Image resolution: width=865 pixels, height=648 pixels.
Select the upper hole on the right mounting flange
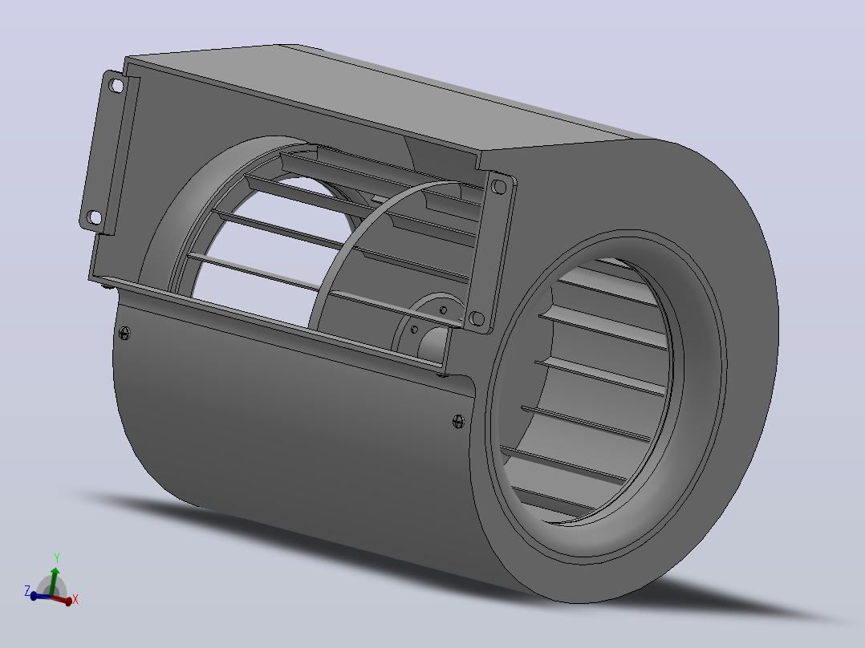pyautogui.click(x=499, y=187)
